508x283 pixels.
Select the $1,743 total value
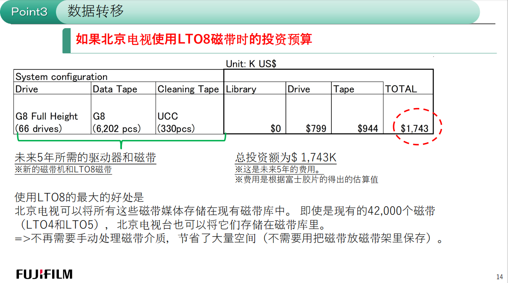pos(415,129)
